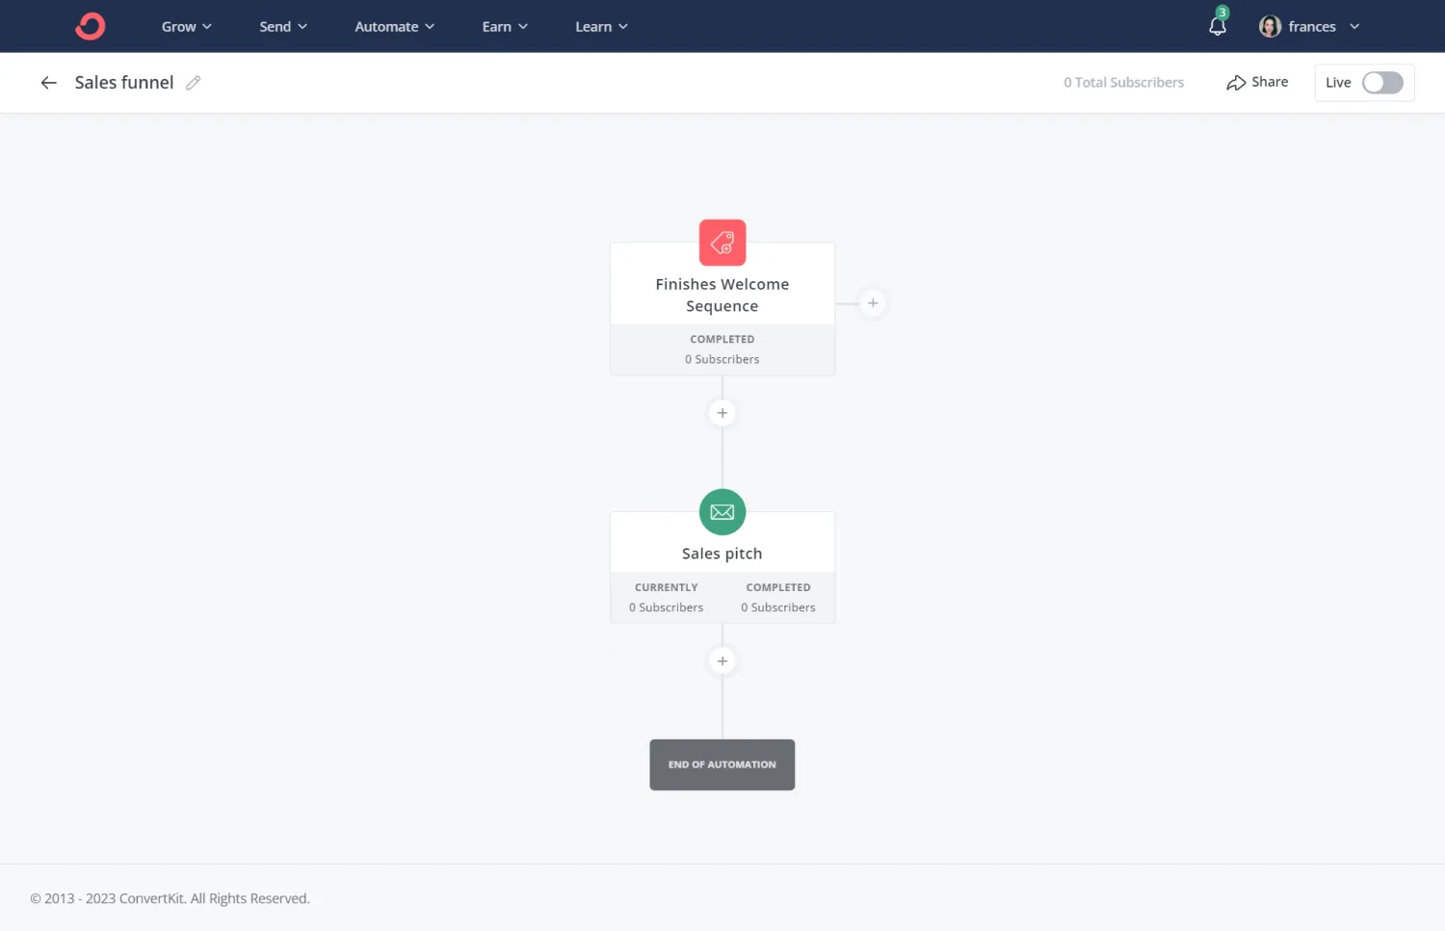Open the Sales pitch sequence card
Viewport: 1445px width, 931px height.
(x=722, y=555)
